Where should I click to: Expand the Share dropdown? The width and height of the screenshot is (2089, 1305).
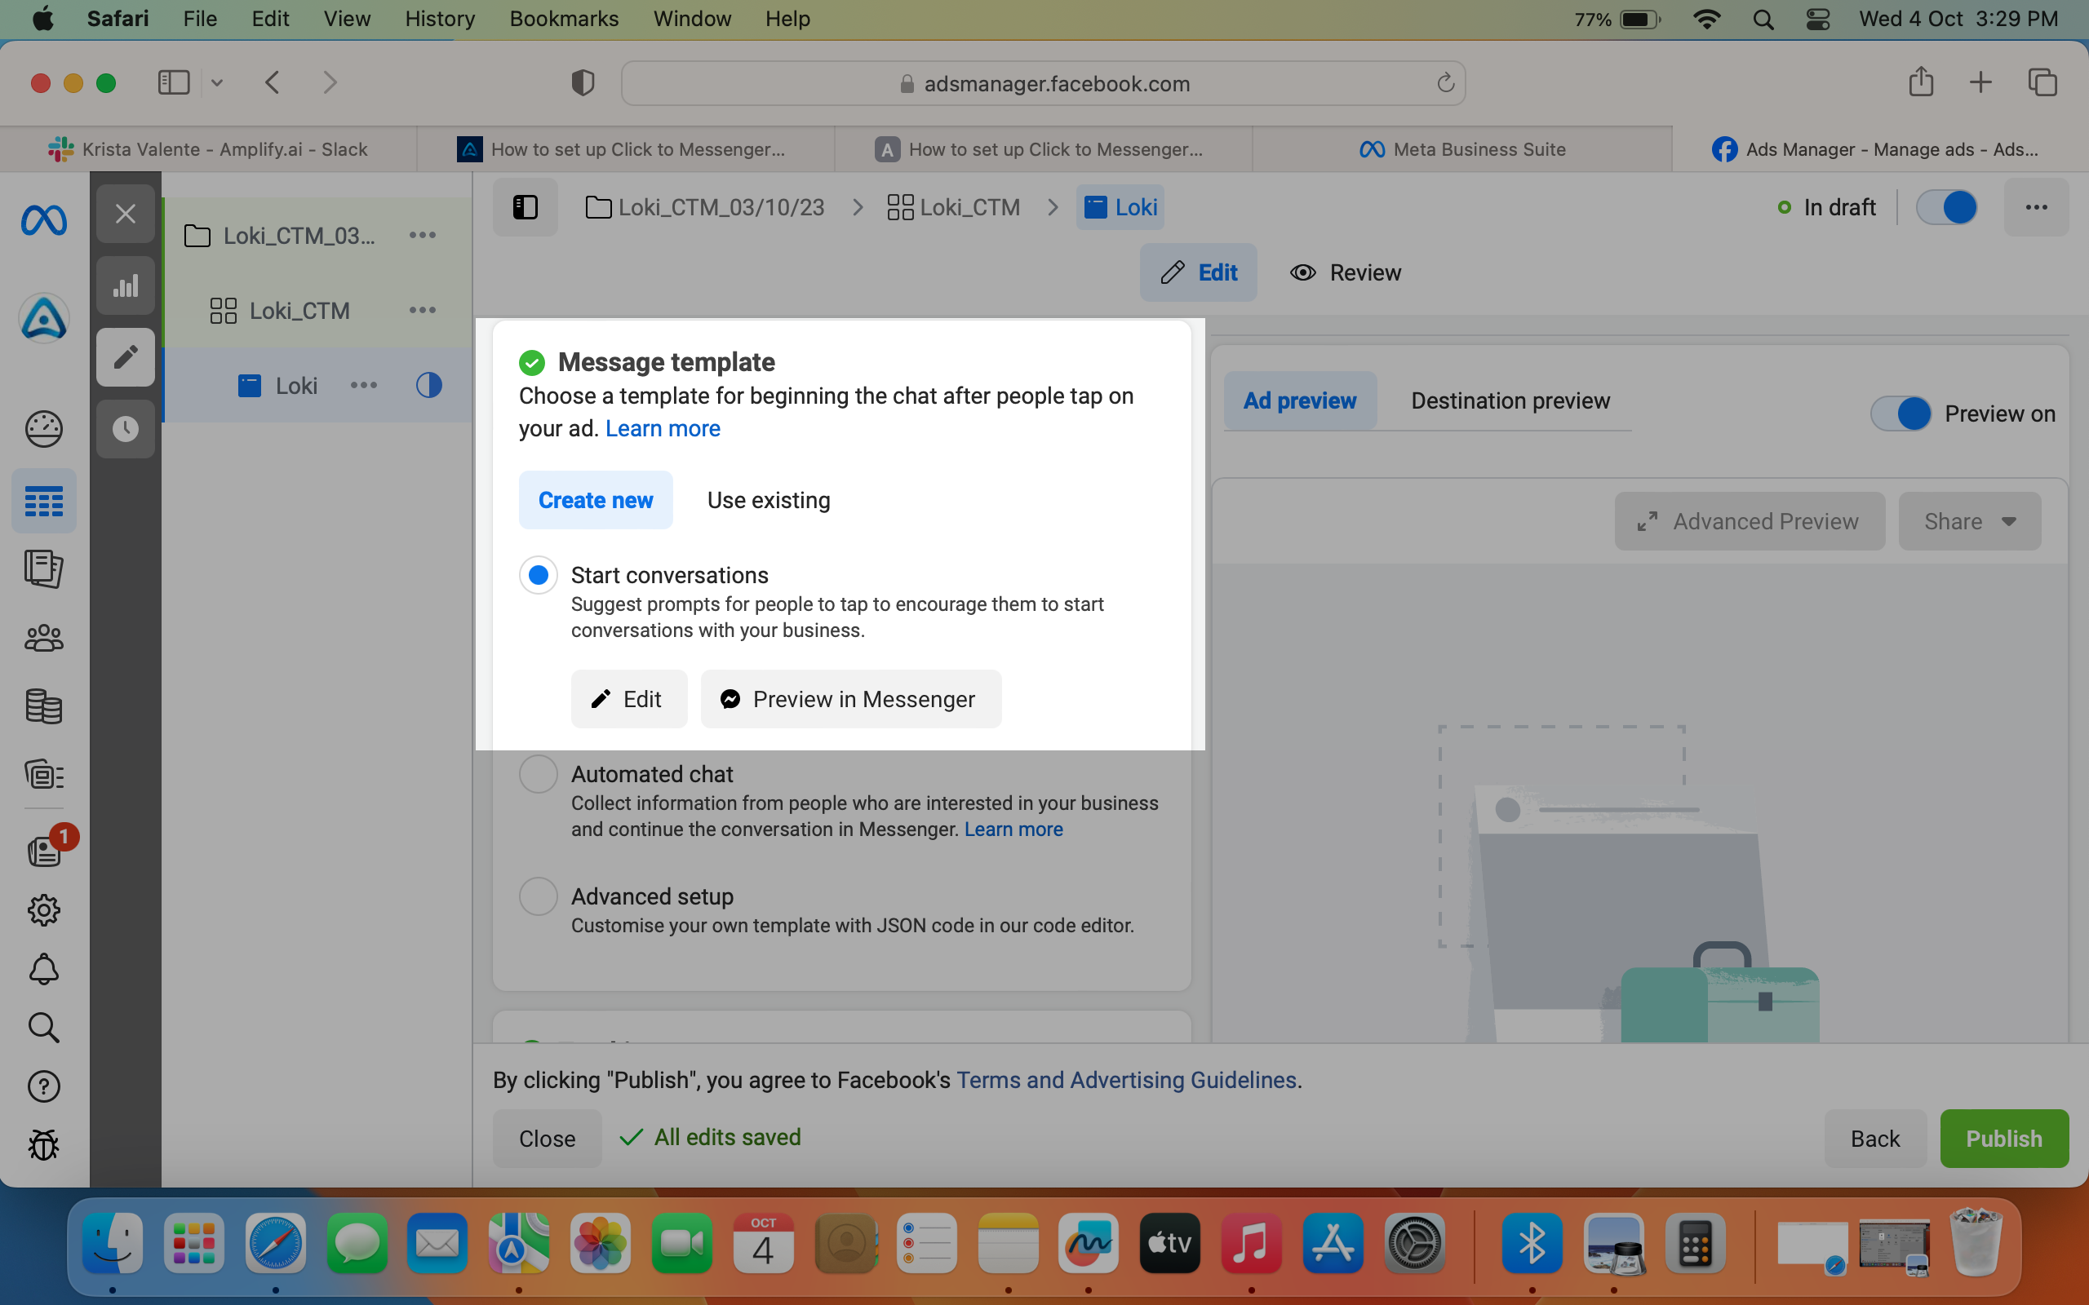coord(1969,521)
